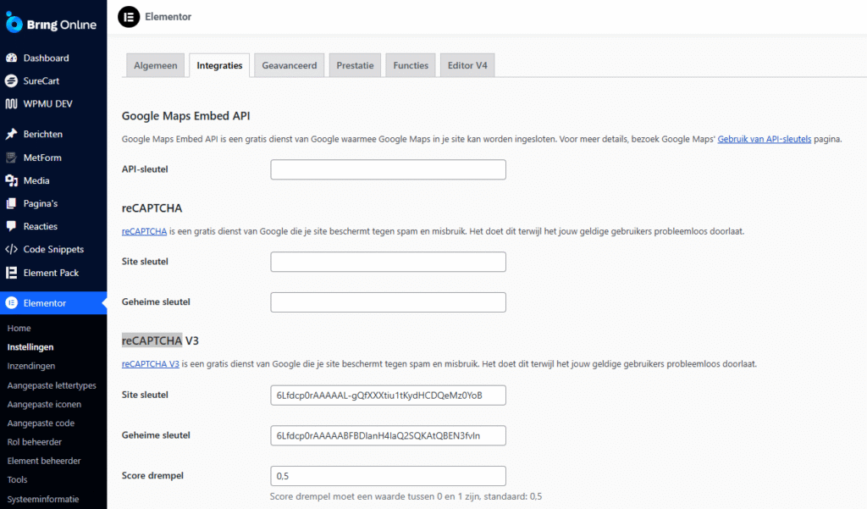Click the SureCart sidebar icon
Viewport: 867px width, 509px height.
point(11,81)
